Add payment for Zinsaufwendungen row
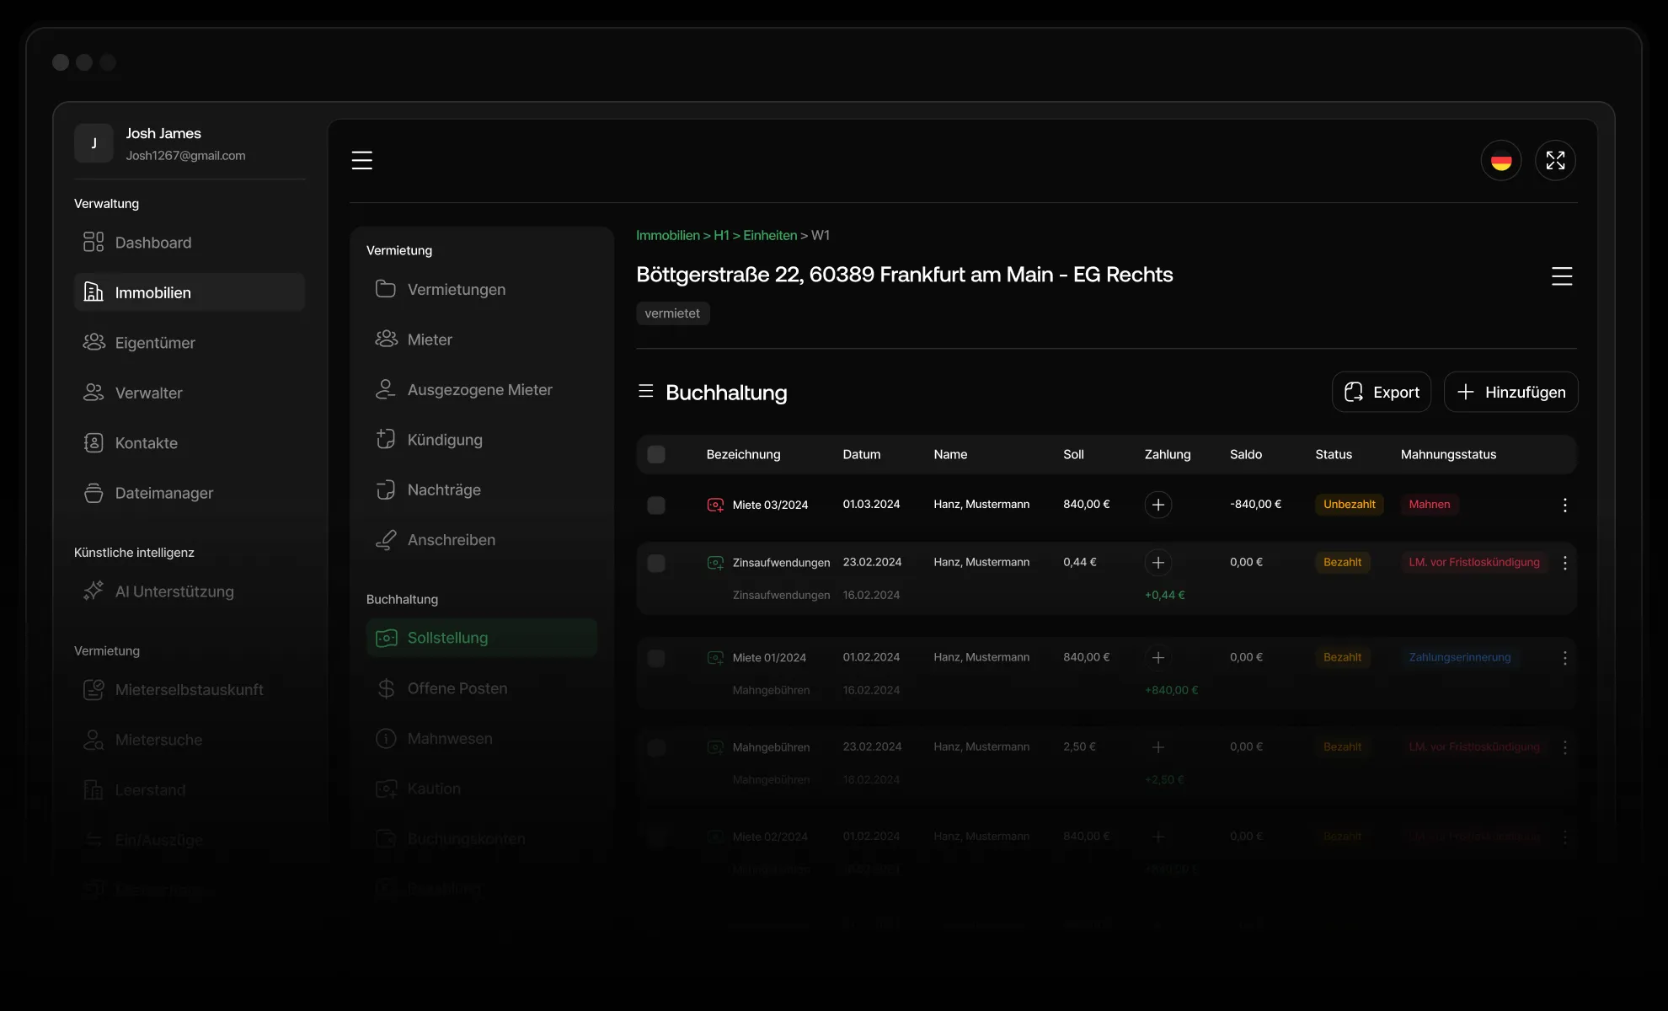 point(1157,562)
